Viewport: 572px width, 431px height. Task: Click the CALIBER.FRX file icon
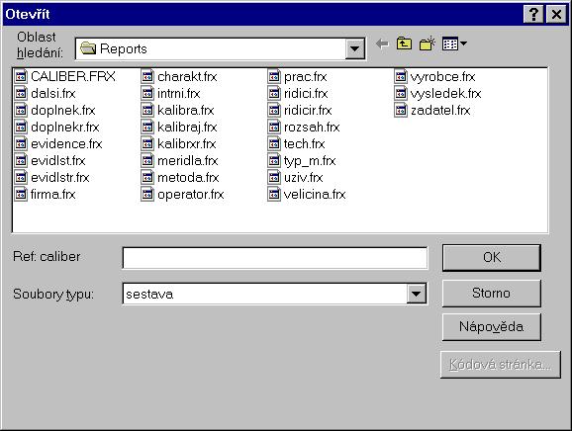(21, 76)
